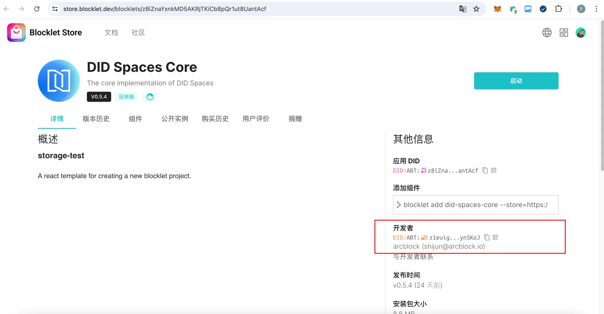Click the storage-test heading

tap(61, 155)
